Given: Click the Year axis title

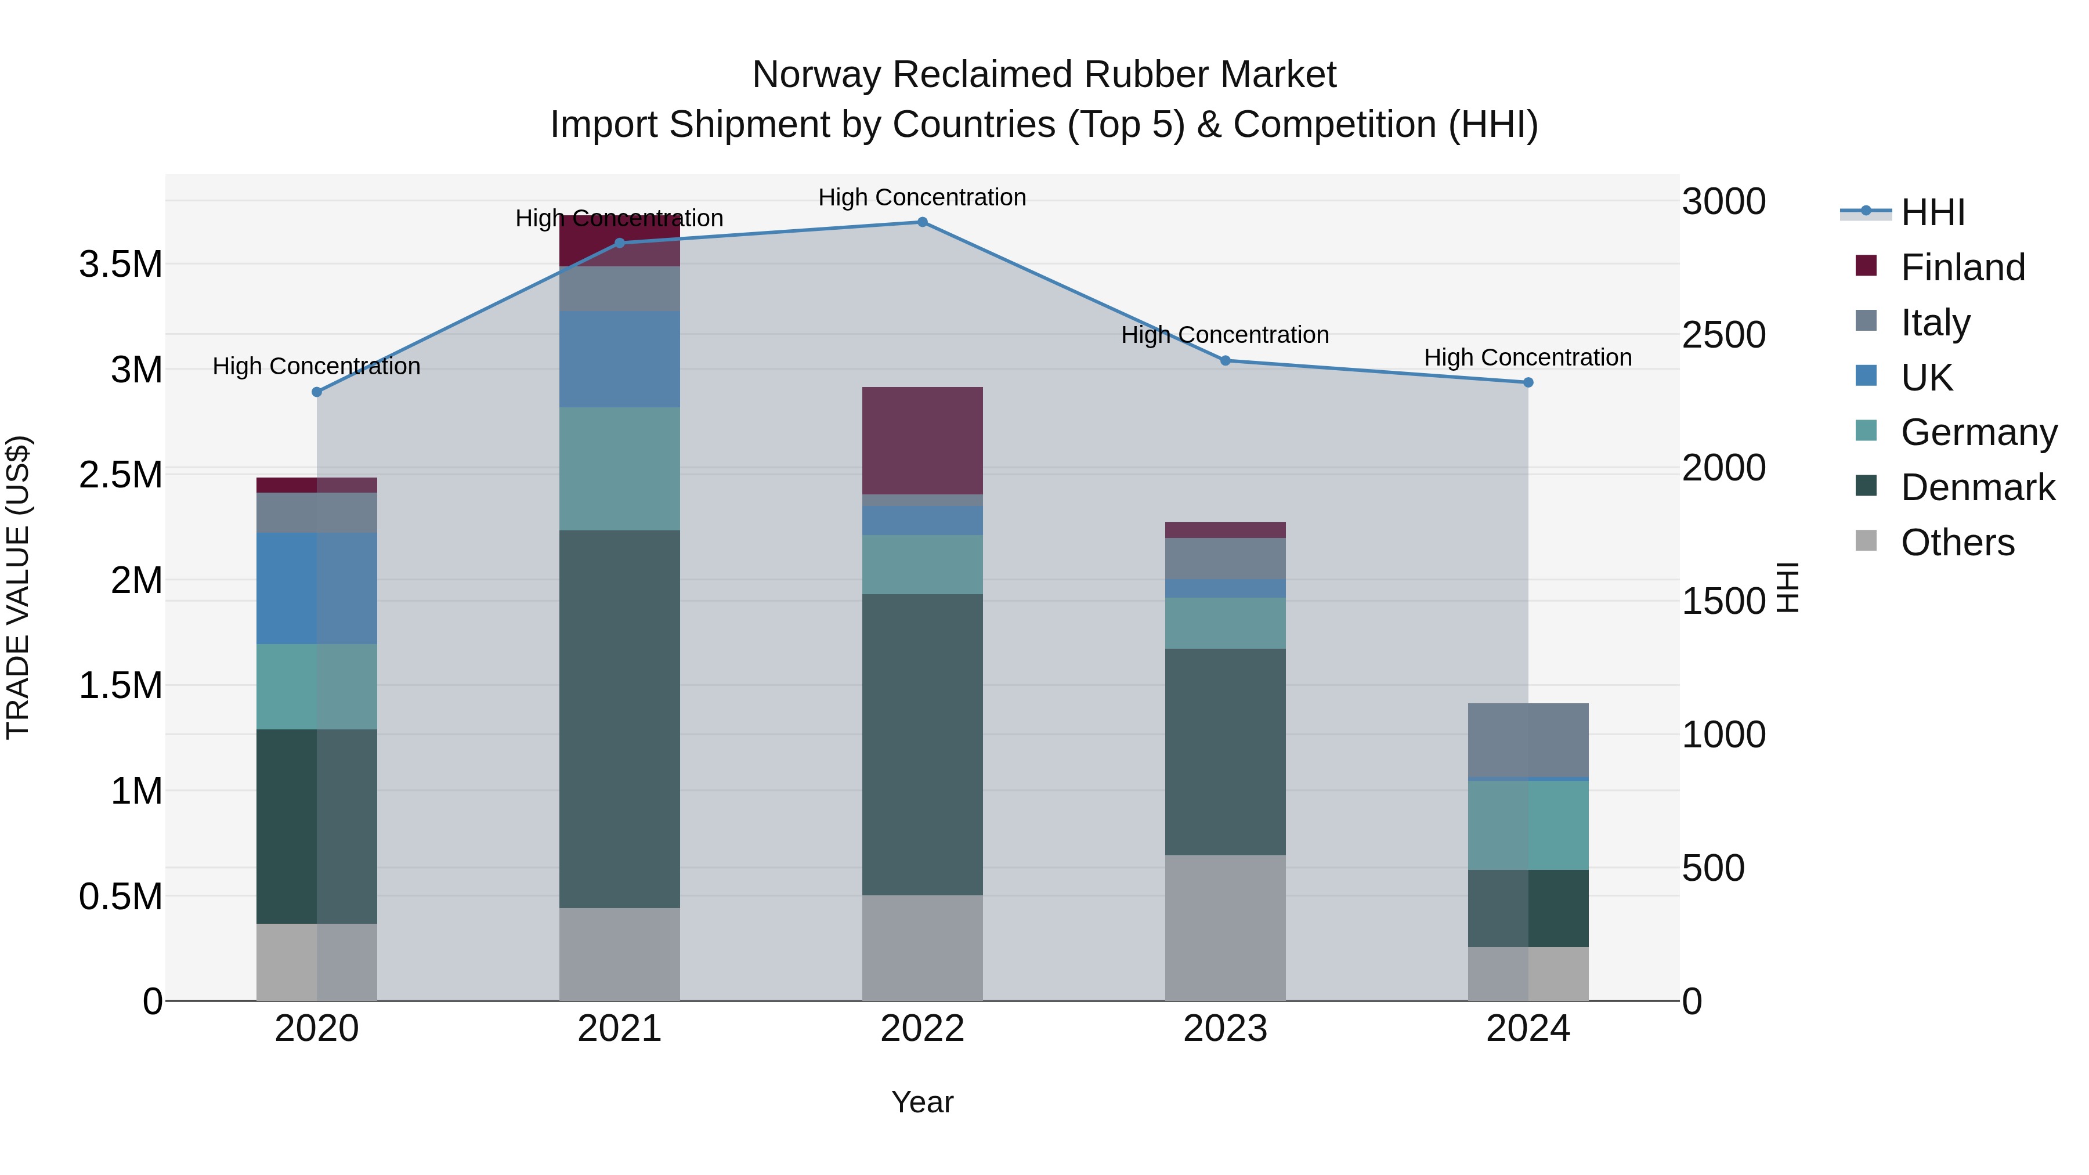Looking at the screenshot, I should pyautogui.click(x=922, y=1102).
